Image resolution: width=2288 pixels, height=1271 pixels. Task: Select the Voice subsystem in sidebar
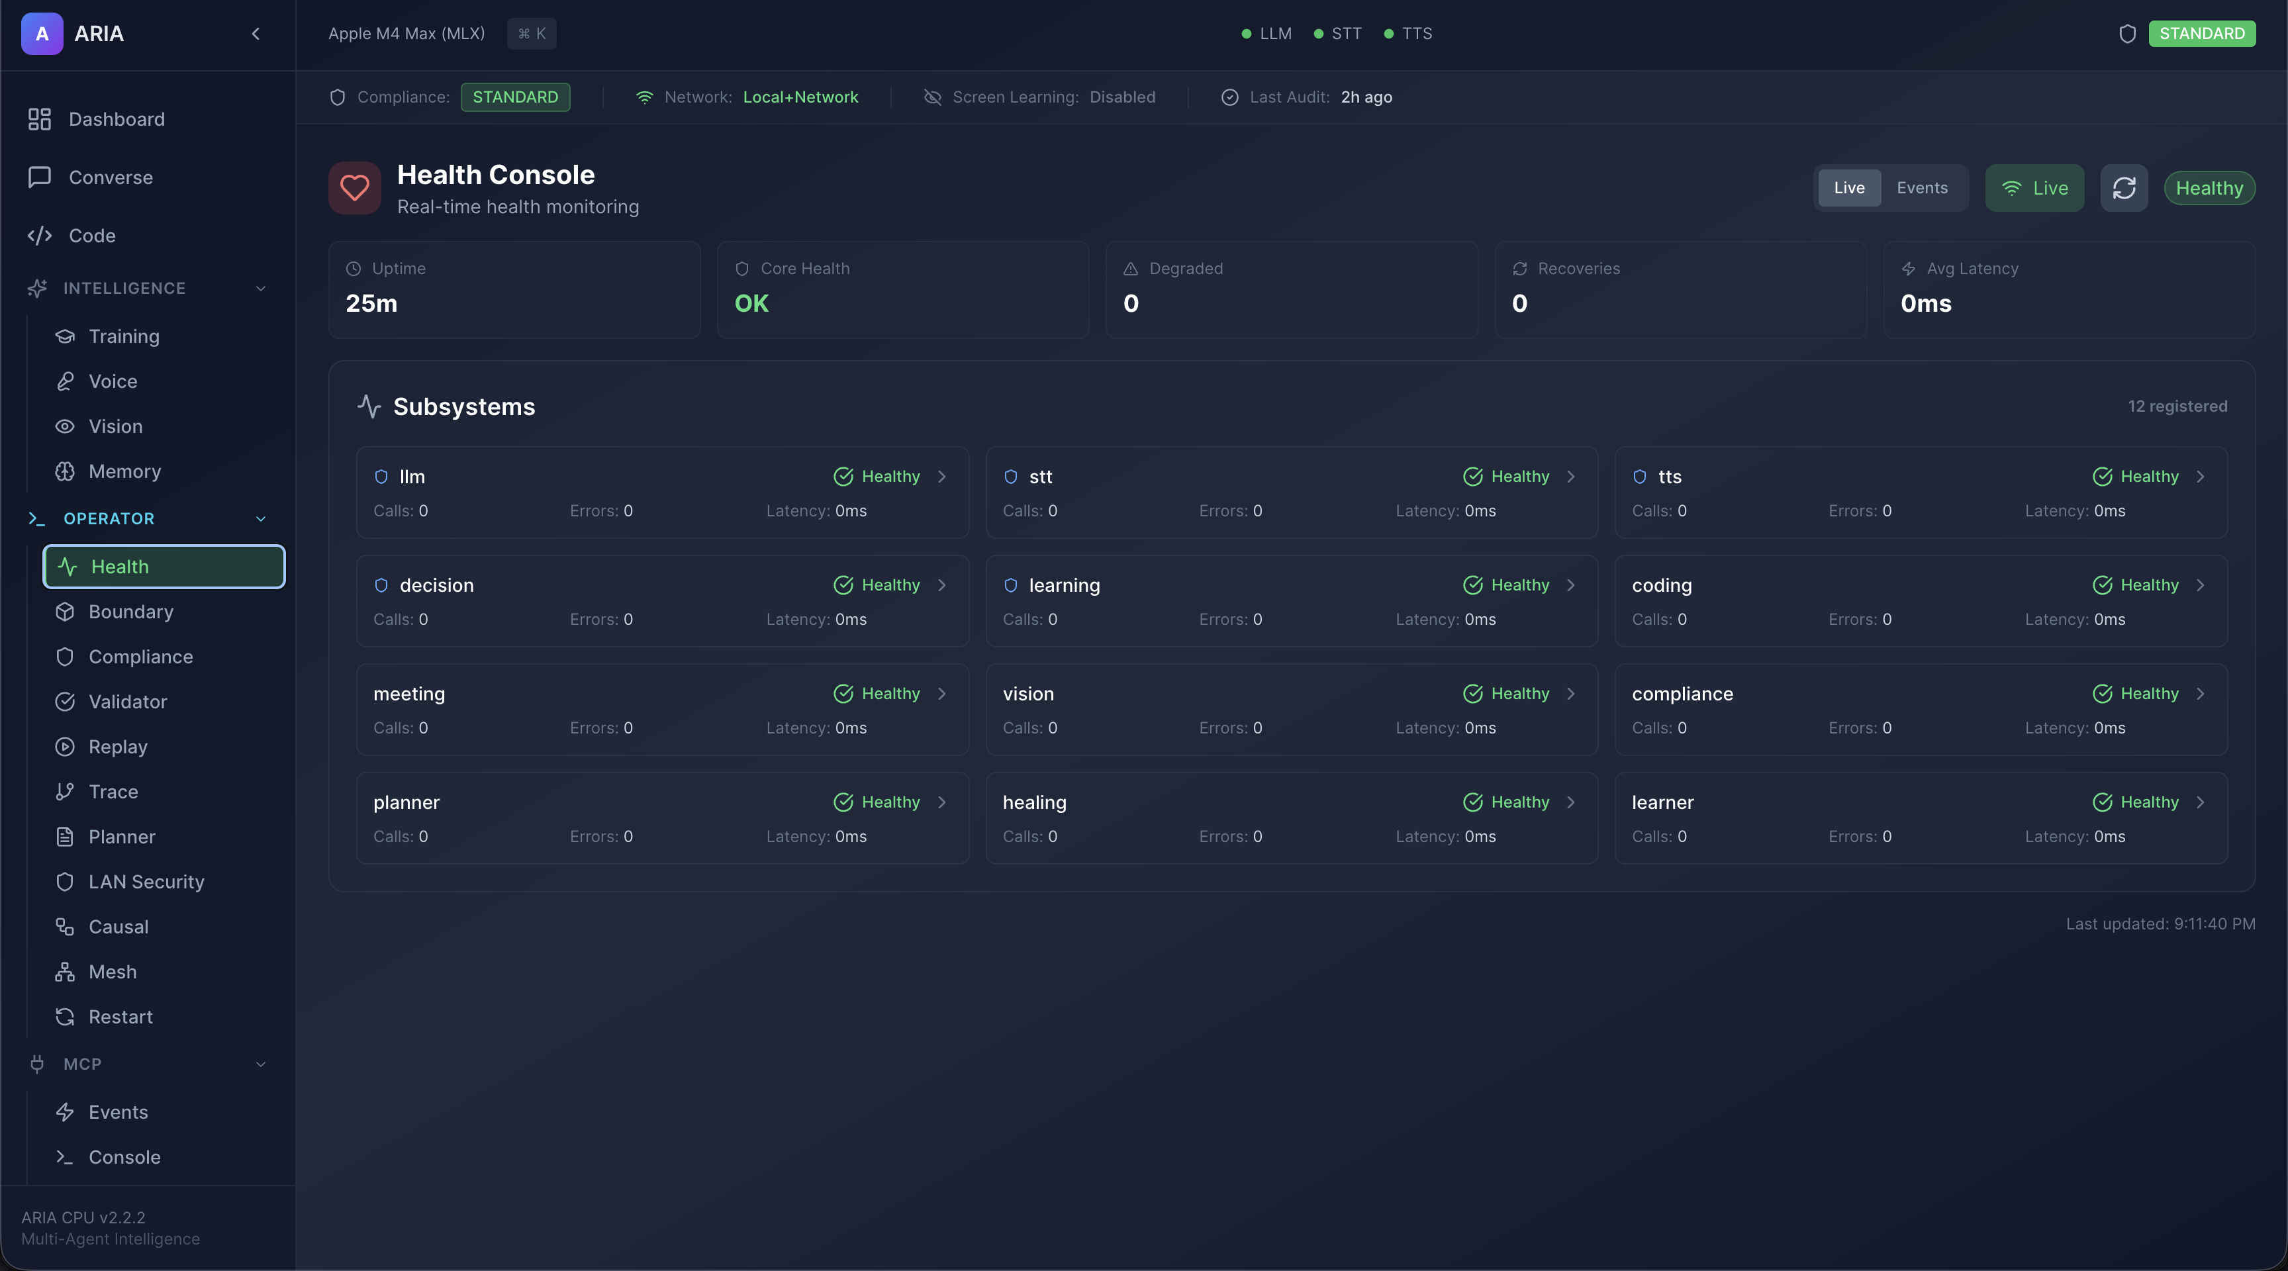[112, 381]
